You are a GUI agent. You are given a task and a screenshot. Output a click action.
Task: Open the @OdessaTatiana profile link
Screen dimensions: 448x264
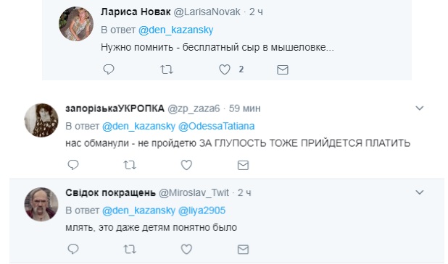point(216,126)
